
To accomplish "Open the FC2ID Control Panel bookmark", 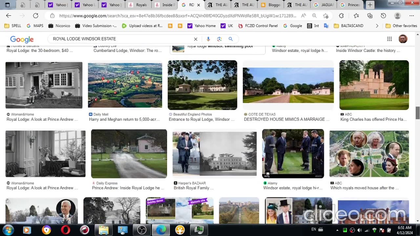I will pos(258,26).
